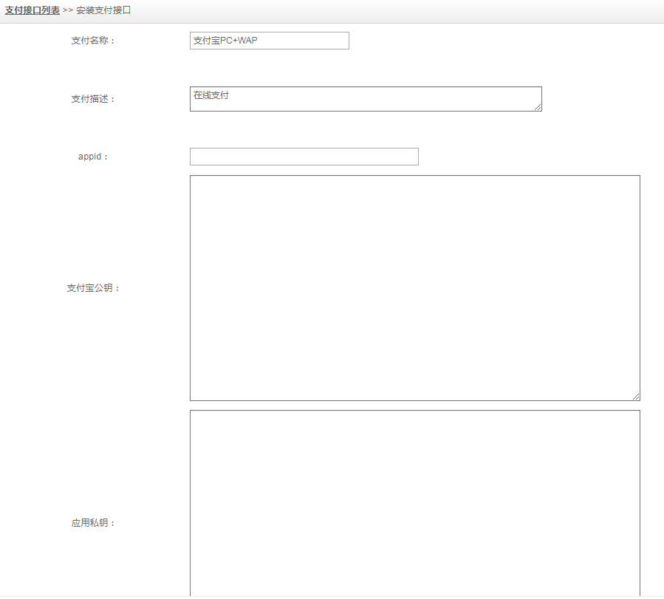Click the 支付名称 field label
The width and height of the screenshot is (664, 599).
93,41
